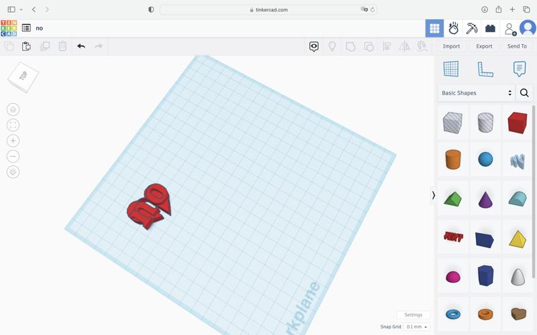Click the Send To button
Viewport: 537px width, 335px height.
click(x=517, y=46)
